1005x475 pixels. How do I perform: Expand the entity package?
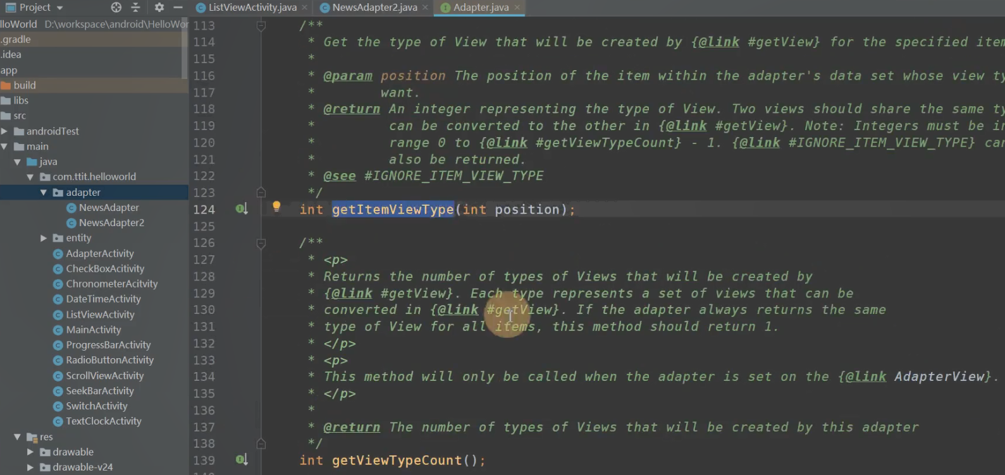[x=43, y=238]
